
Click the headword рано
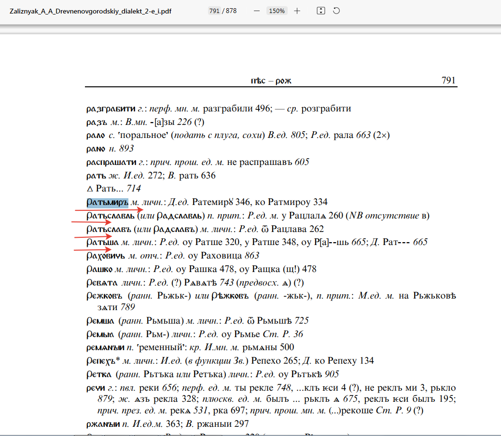(96, 149)
